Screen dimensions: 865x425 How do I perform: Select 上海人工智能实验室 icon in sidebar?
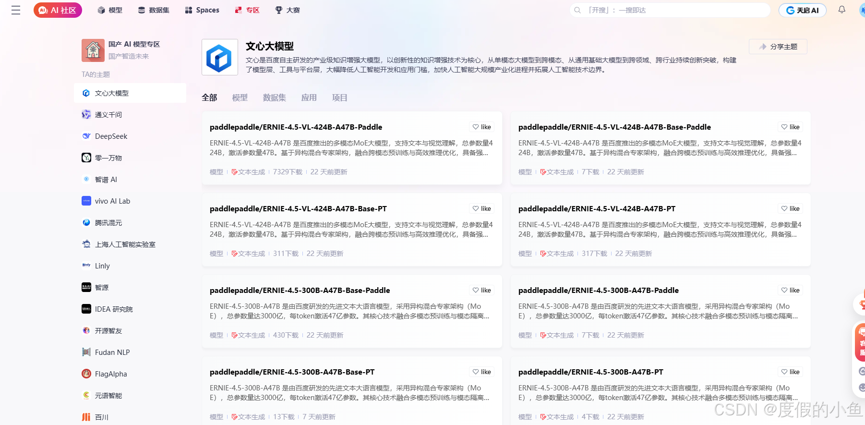click(x=86, y=244)
